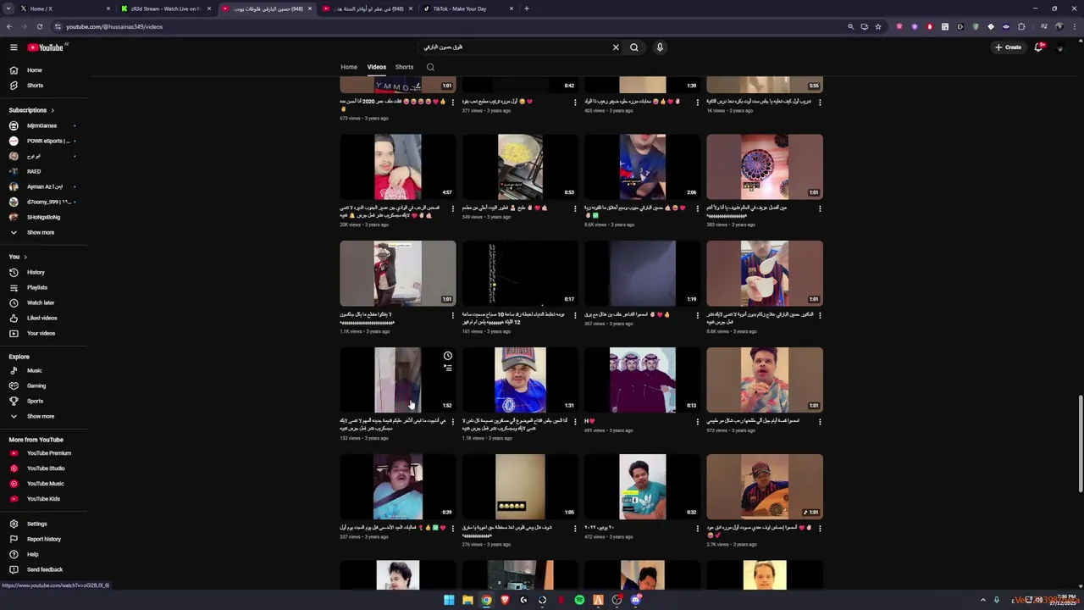Open options for the football dartboard video
The height and width of the screenshot is (610, 1084).
click(x=819, y=208)
